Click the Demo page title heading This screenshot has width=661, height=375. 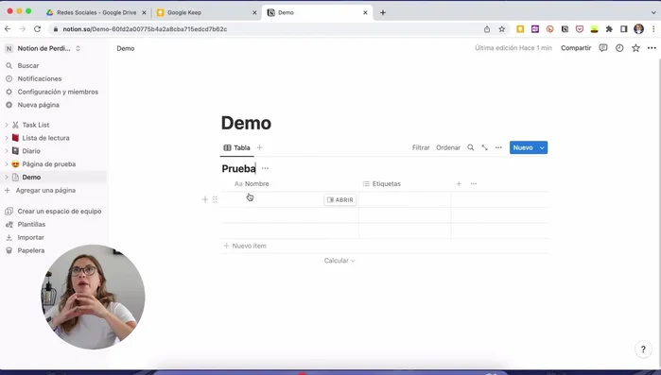click(246, 124)
